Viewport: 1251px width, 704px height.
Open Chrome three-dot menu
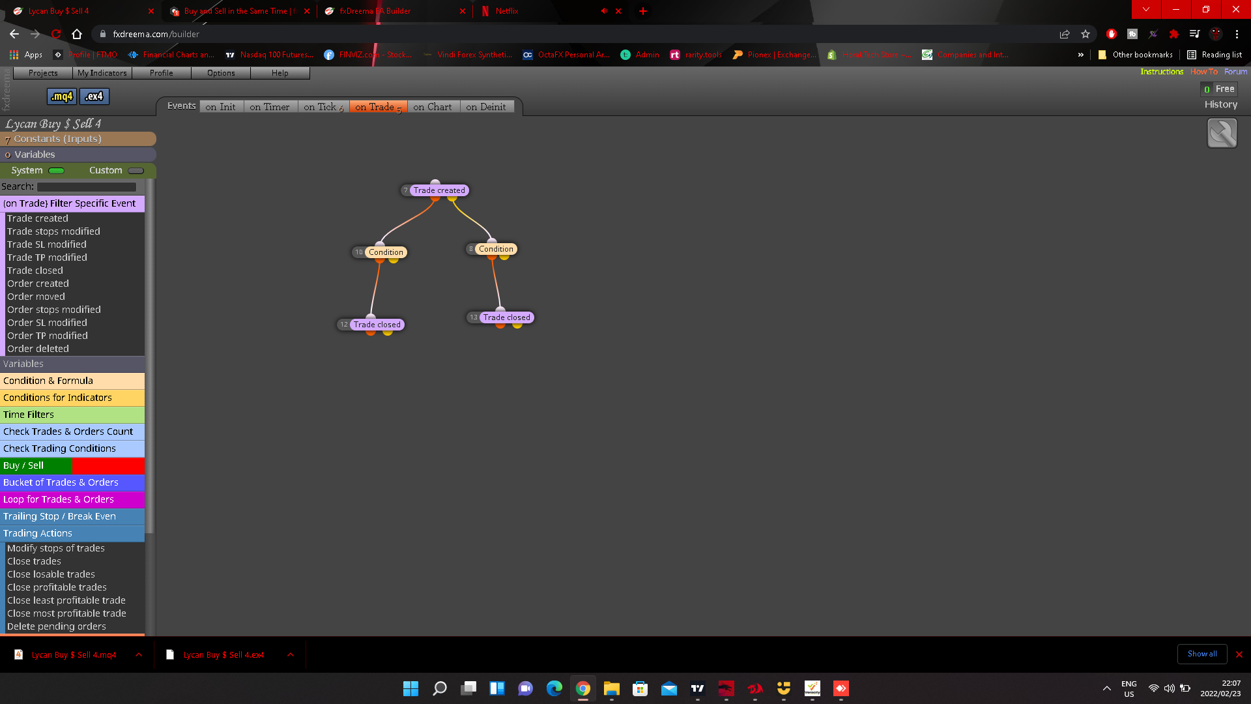[1237, 34]
